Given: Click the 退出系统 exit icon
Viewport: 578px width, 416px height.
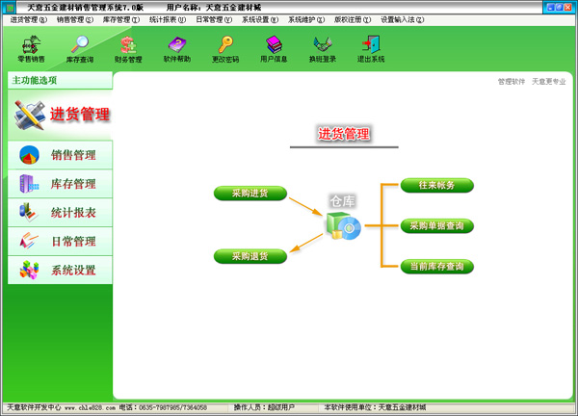Looking at the screenshot, I should coord(371,47).
